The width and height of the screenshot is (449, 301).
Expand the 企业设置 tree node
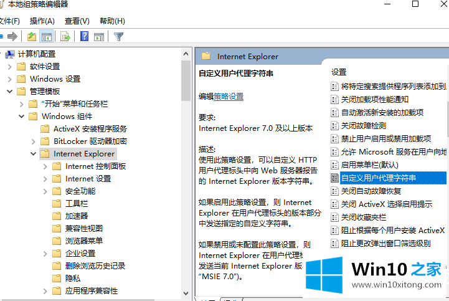(45, 254)
